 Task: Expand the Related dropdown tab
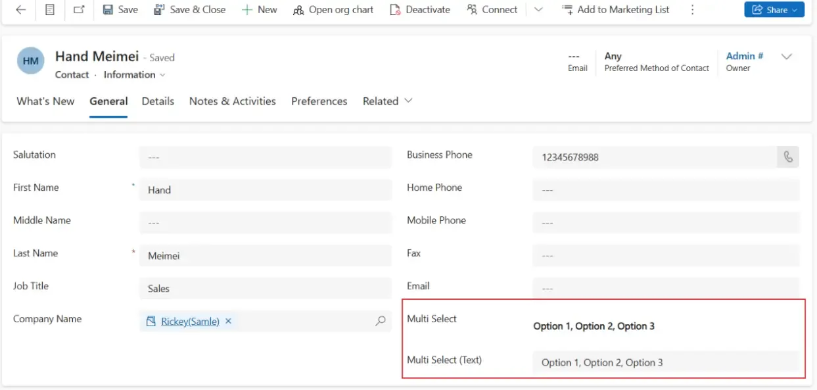click(x=388, y=101)
